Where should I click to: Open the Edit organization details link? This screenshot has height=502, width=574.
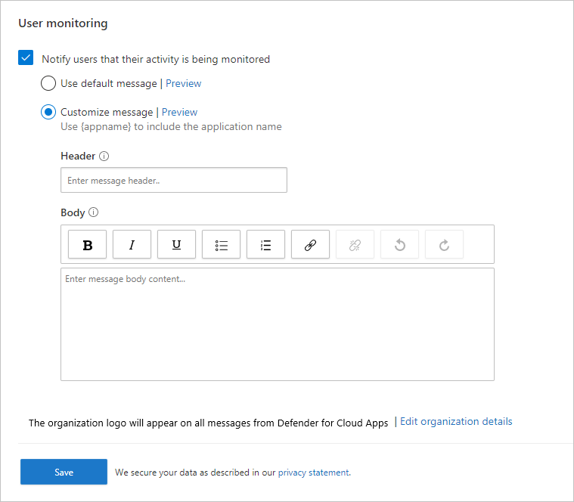(456, 421)
